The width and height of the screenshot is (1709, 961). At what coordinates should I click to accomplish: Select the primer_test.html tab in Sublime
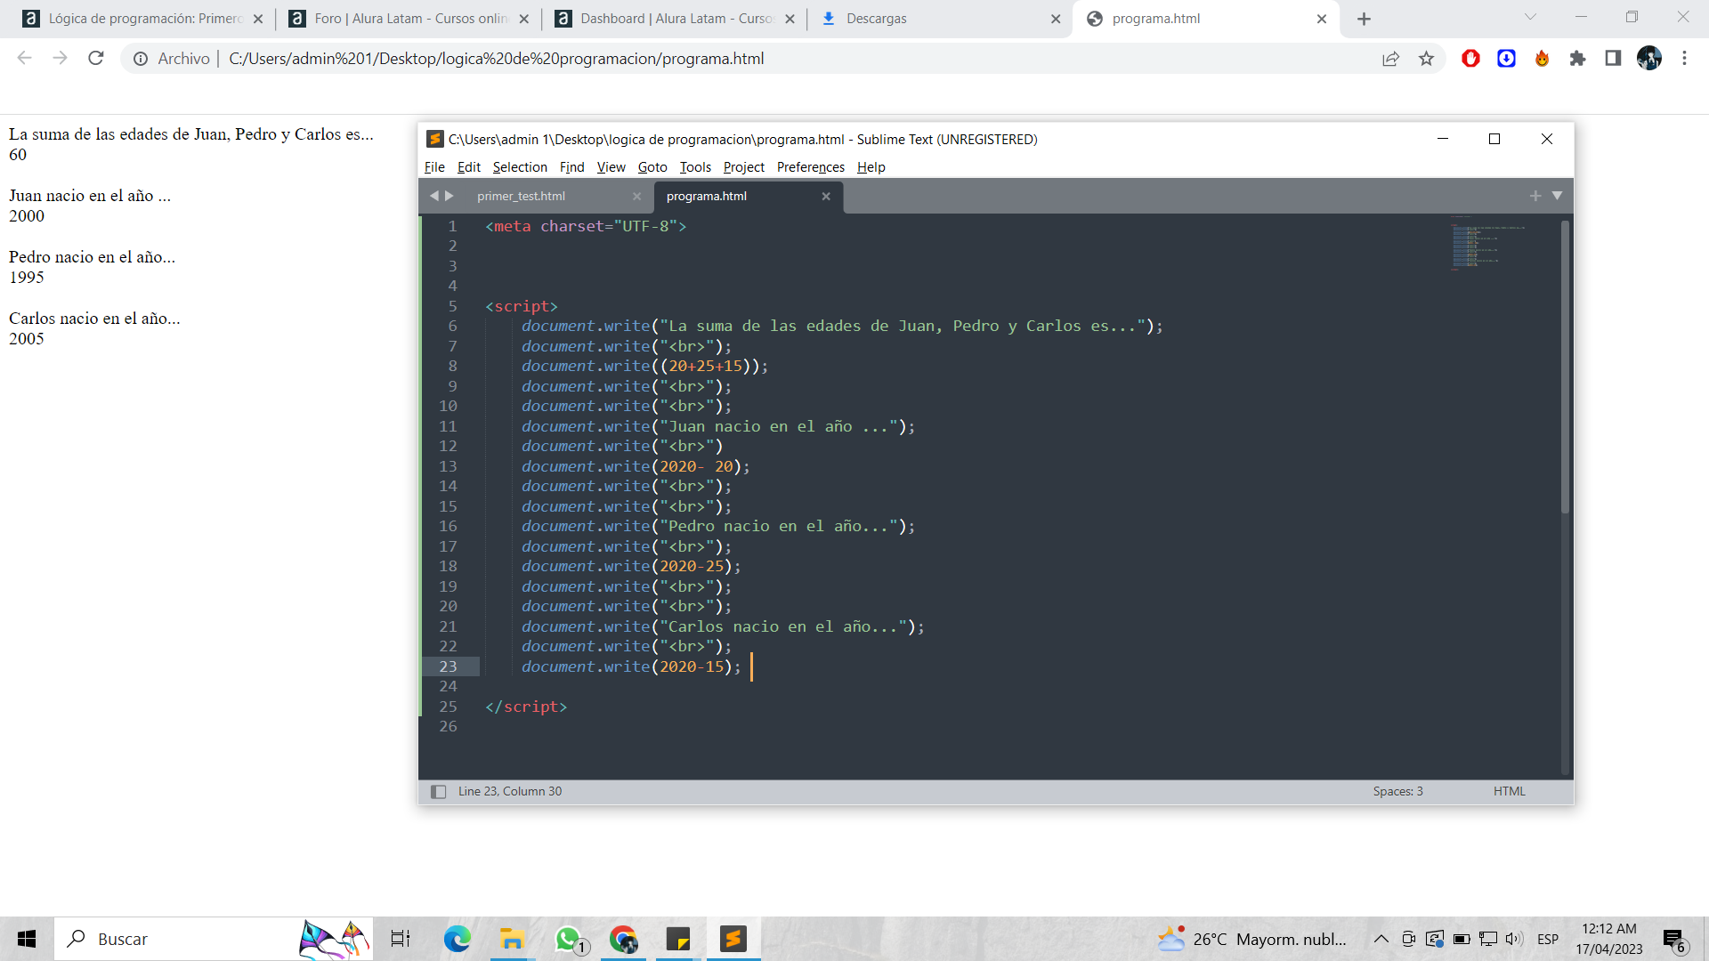(521, 197)
